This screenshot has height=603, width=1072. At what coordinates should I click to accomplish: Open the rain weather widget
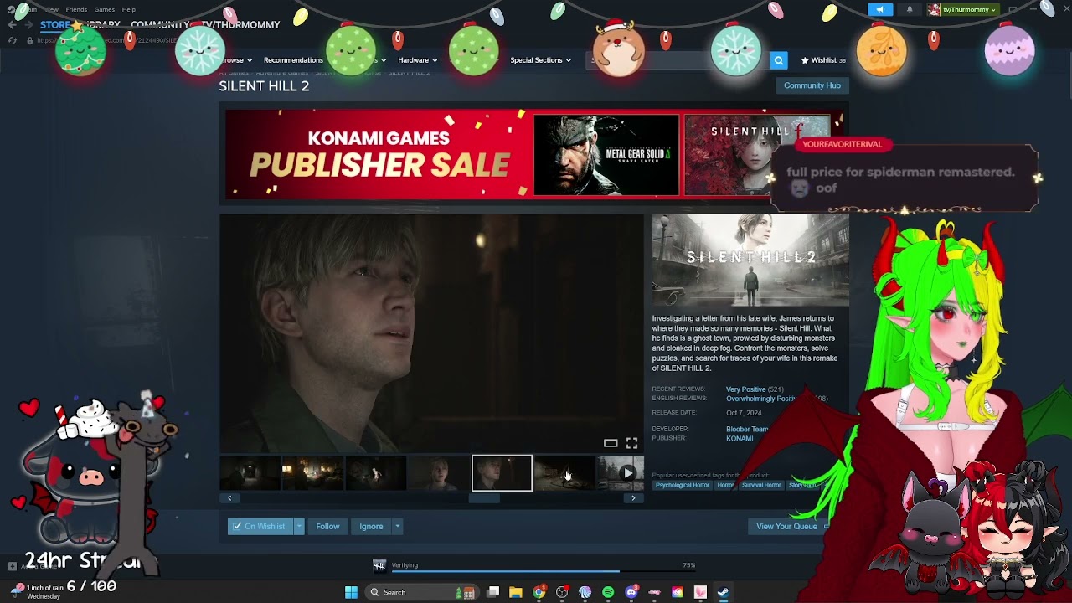pyautogui.click(x=38, y=591)
